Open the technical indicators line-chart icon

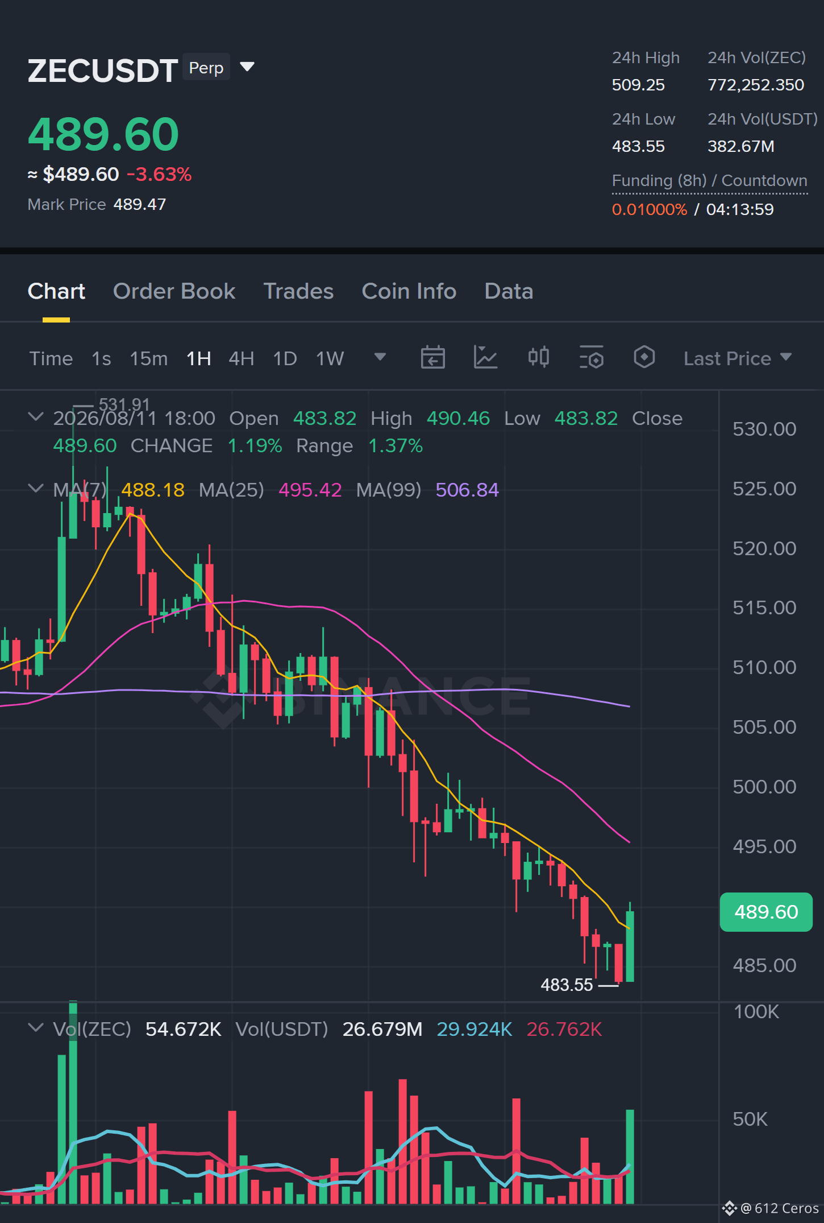485,358
